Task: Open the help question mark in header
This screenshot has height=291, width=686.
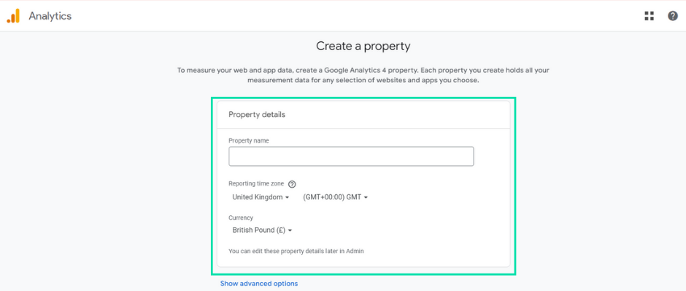Action: 673,16
